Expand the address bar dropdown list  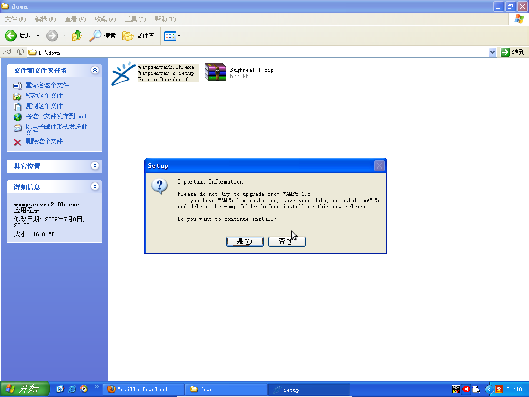492,52
